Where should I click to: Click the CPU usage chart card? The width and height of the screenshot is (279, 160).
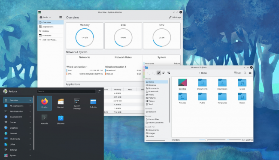click(x=162, y=36)
